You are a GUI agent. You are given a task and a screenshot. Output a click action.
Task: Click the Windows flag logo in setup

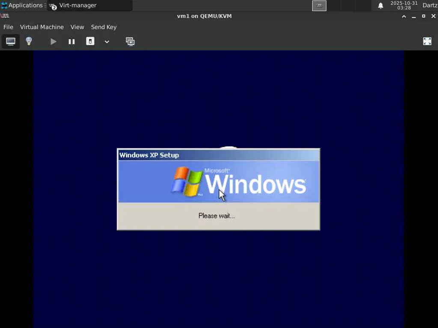(186, 181)
